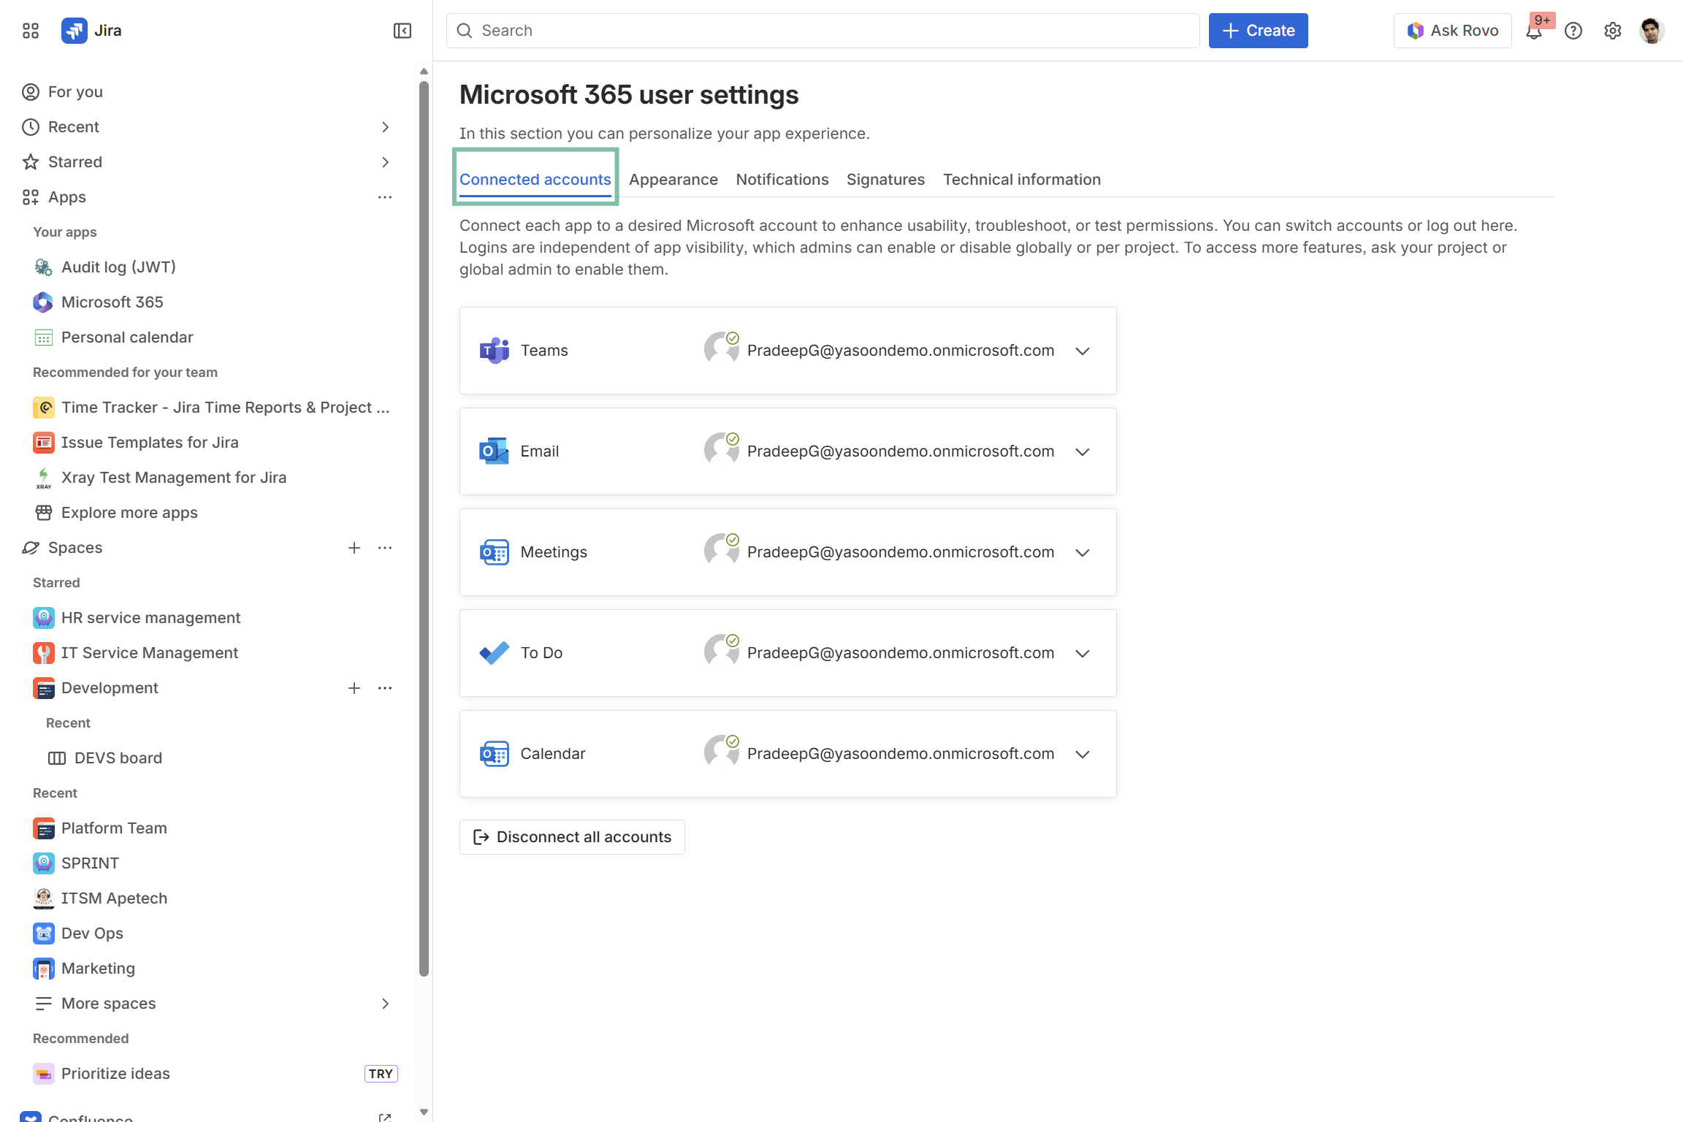1683x1122 pixels.
Task: Click the Personal calendar icon
Action: tap(43, 337)
